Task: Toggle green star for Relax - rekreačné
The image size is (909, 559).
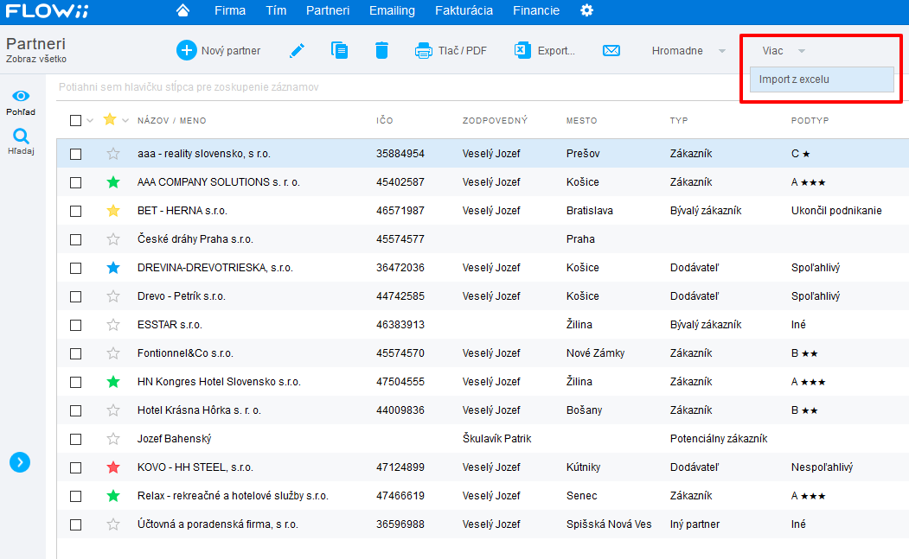Action: click(113, 496)
